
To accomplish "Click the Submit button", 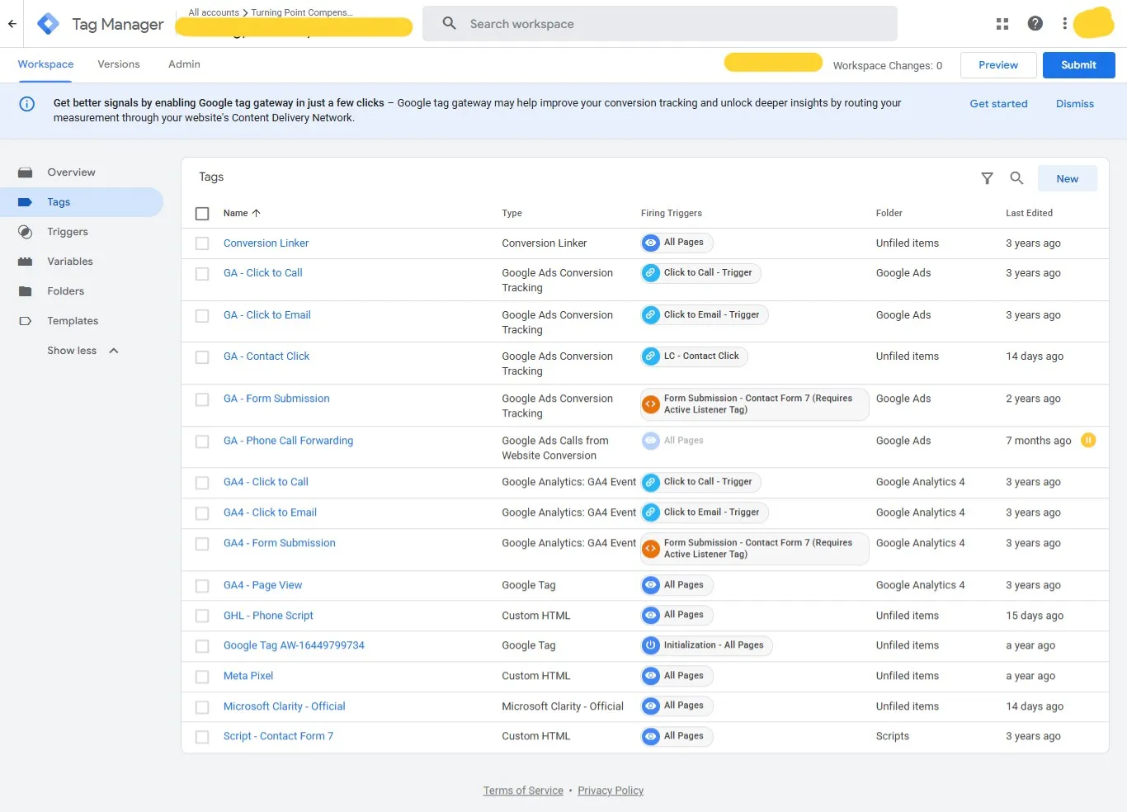I will 1078,65.
